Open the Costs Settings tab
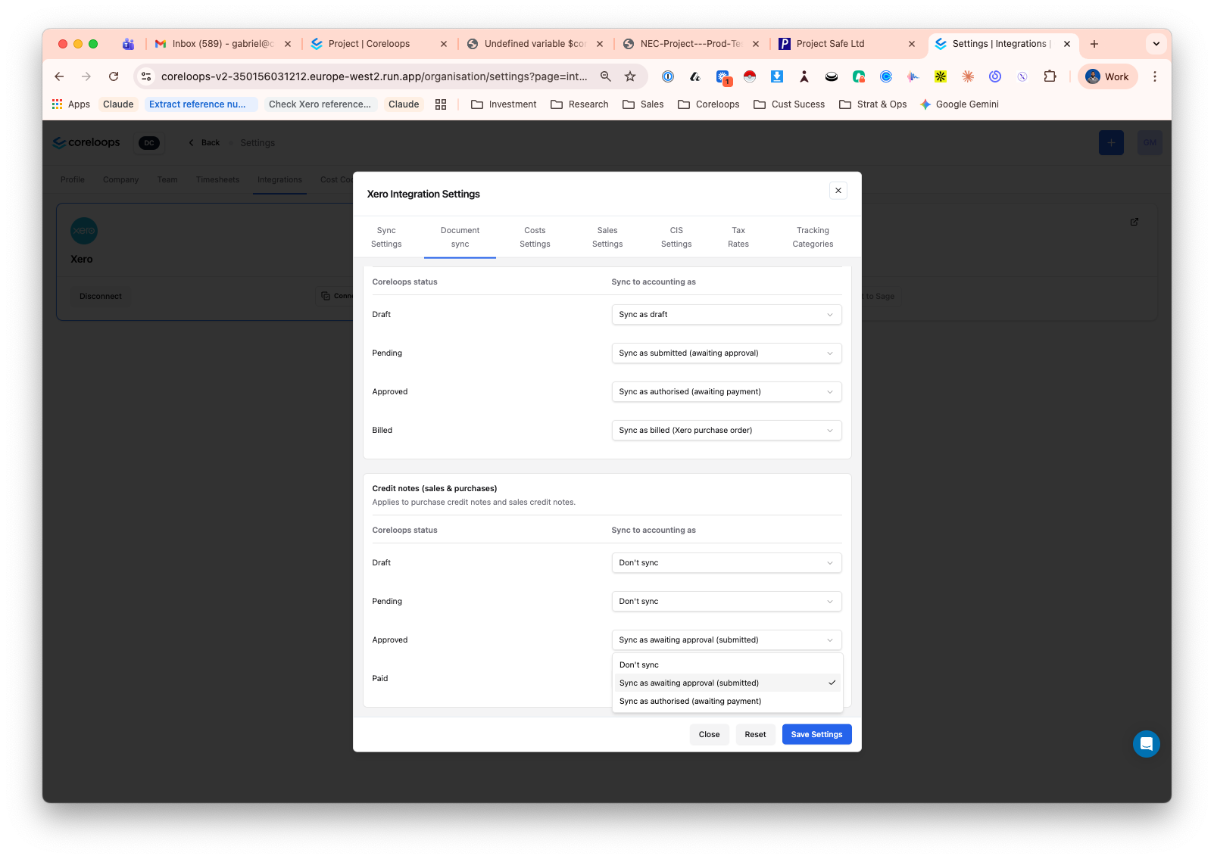The image size is (1214, 859). pos(535,238)
